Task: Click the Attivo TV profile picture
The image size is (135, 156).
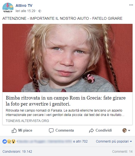Action: [8, 8]
